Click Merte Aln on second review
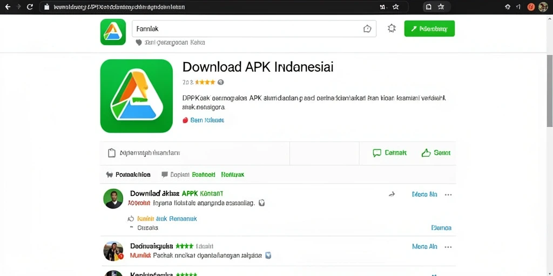Image resolution: width=553 pixels, height=276 pixels. pos(424,247)
